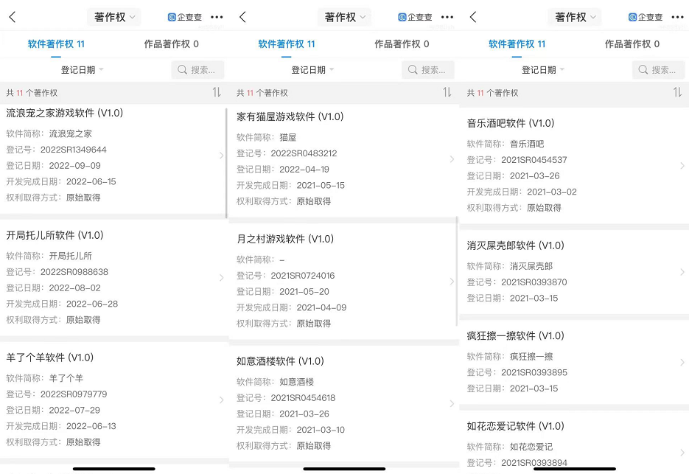Screen dimensions: 689x474
Task: Select registration number 2021SR0393894
Action: [534, 462]
